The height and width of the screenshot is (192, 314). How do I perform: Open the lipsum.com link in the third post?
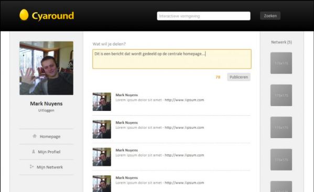pyautogui.click(x=184, y=155)
